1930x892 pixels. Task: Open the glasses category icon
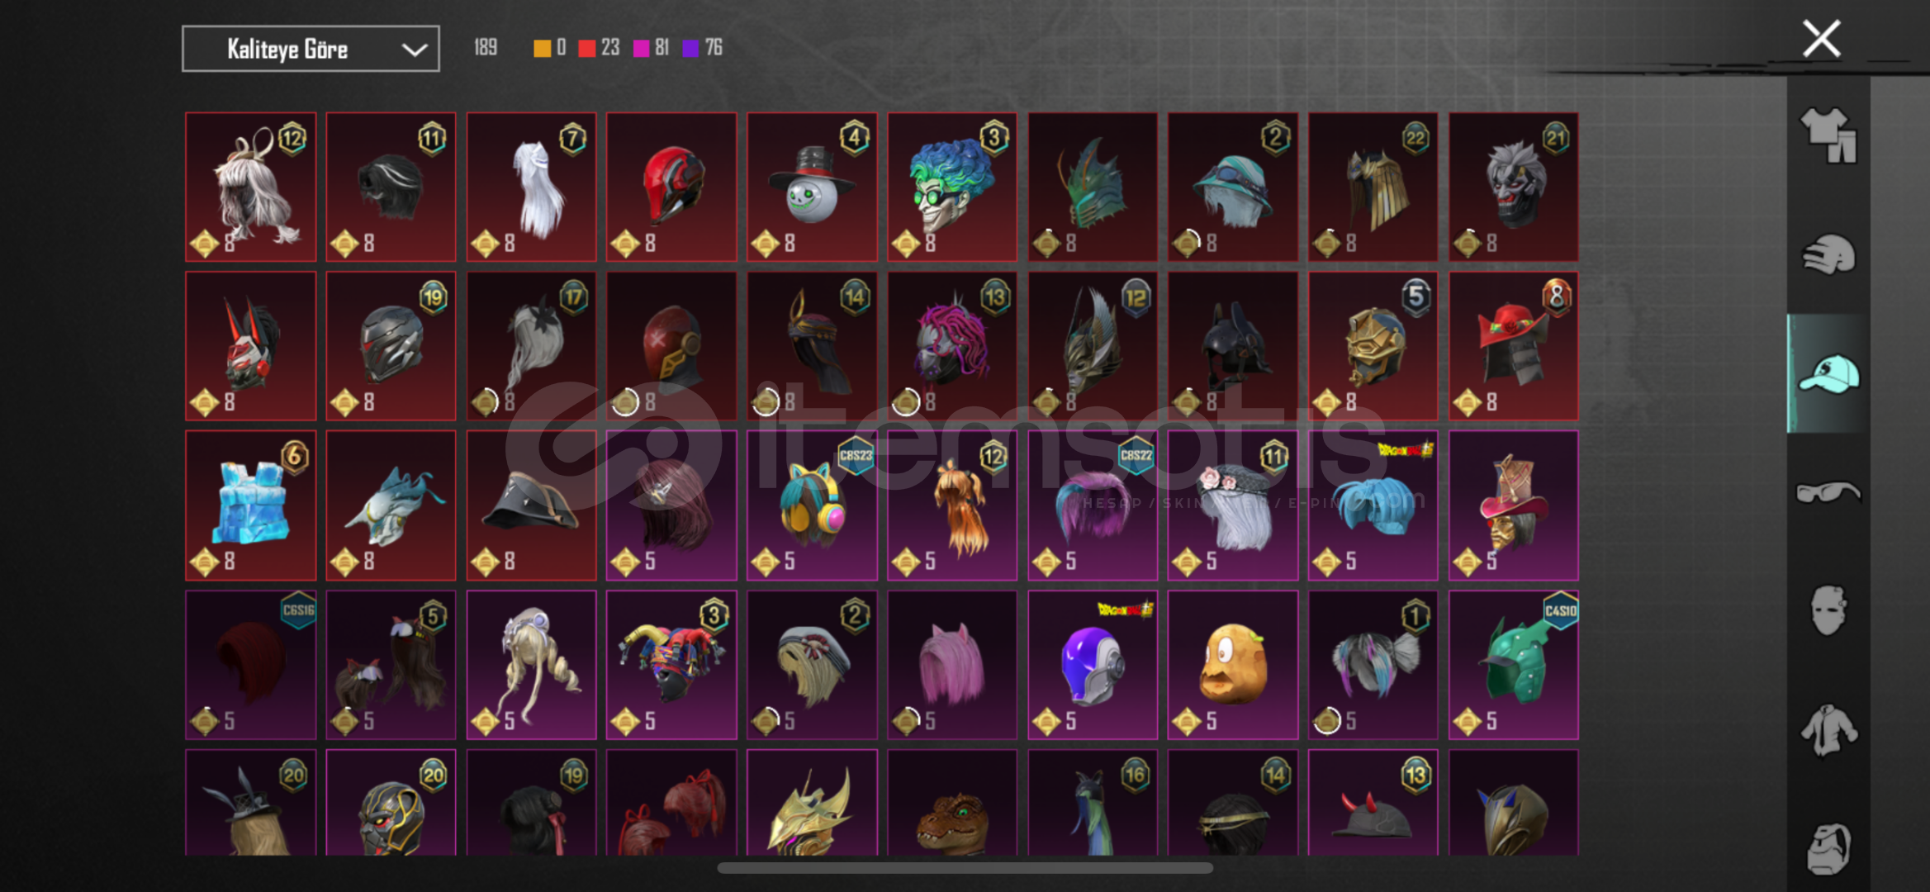click(x=1828, y=492)
